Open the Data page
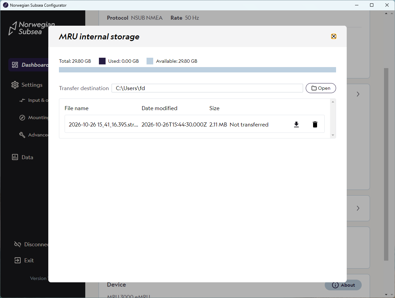The image size is (395, 298). 22,157
